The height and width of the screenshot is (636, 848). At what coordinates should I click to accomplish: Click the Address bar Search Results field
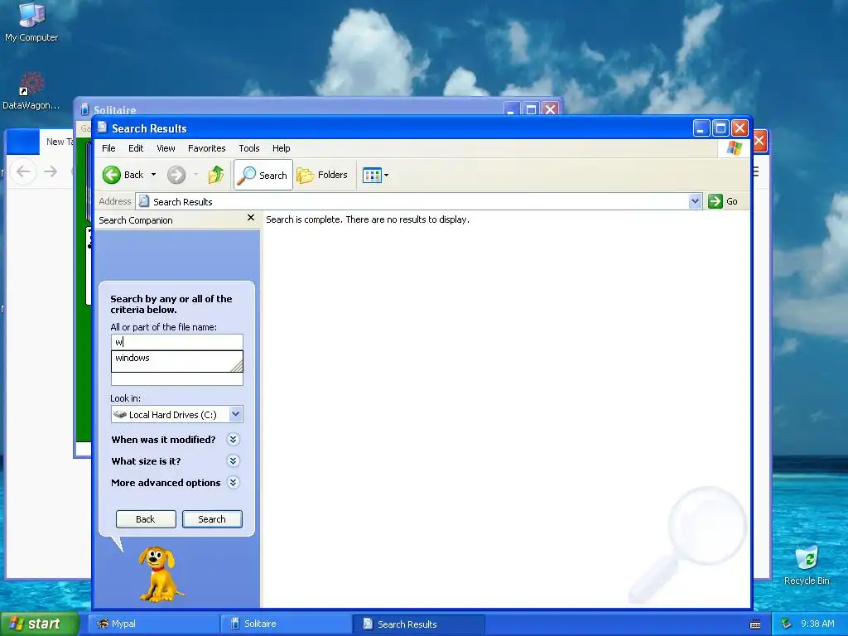tap(412, 201)
